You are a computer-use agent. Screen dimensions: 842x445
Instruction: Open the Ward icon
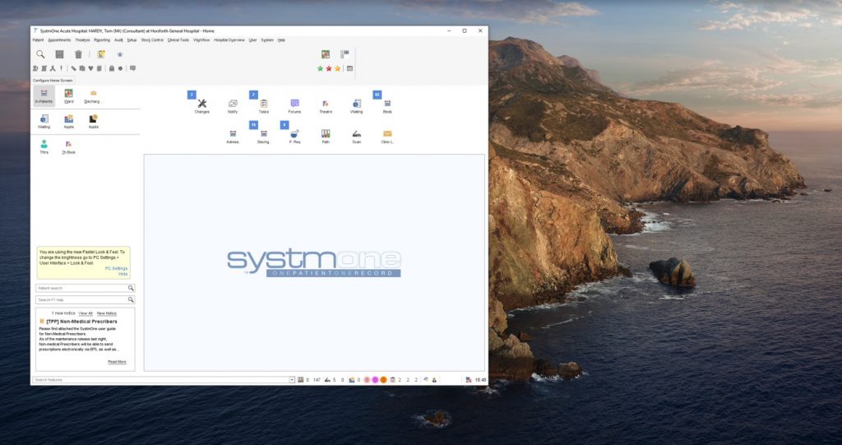pos(69,95)
